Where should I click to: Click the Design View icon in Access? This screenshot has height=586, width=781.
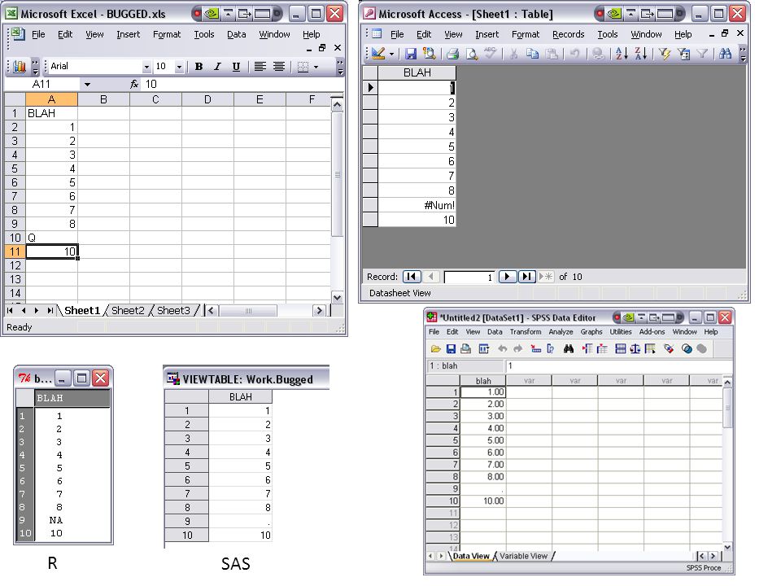[378, 54]
